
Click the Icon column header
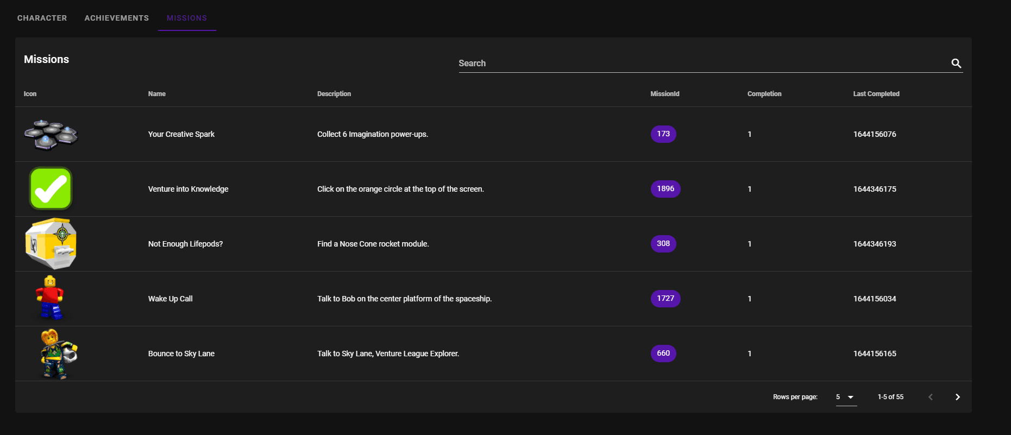point(30,94)
